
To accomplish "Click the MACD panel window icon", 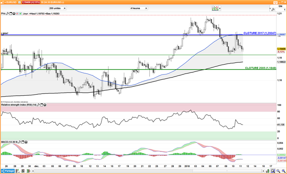I will click(23, 142).
